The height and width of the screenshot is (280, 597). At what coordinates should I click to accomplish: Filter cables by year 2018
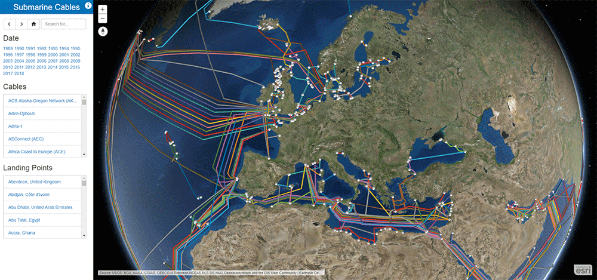point(19,73)
